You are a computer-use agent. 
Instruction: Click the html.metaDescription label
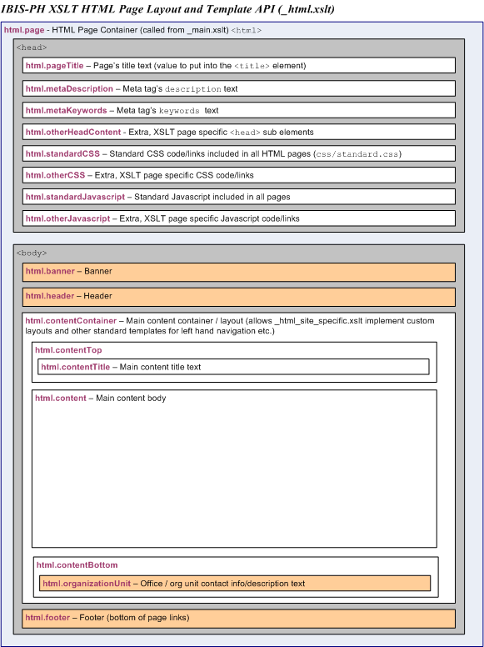pos(69,88)
